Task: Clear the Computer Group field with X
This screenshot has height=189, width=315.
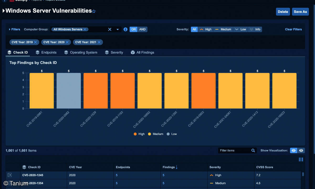Action: 110,29
